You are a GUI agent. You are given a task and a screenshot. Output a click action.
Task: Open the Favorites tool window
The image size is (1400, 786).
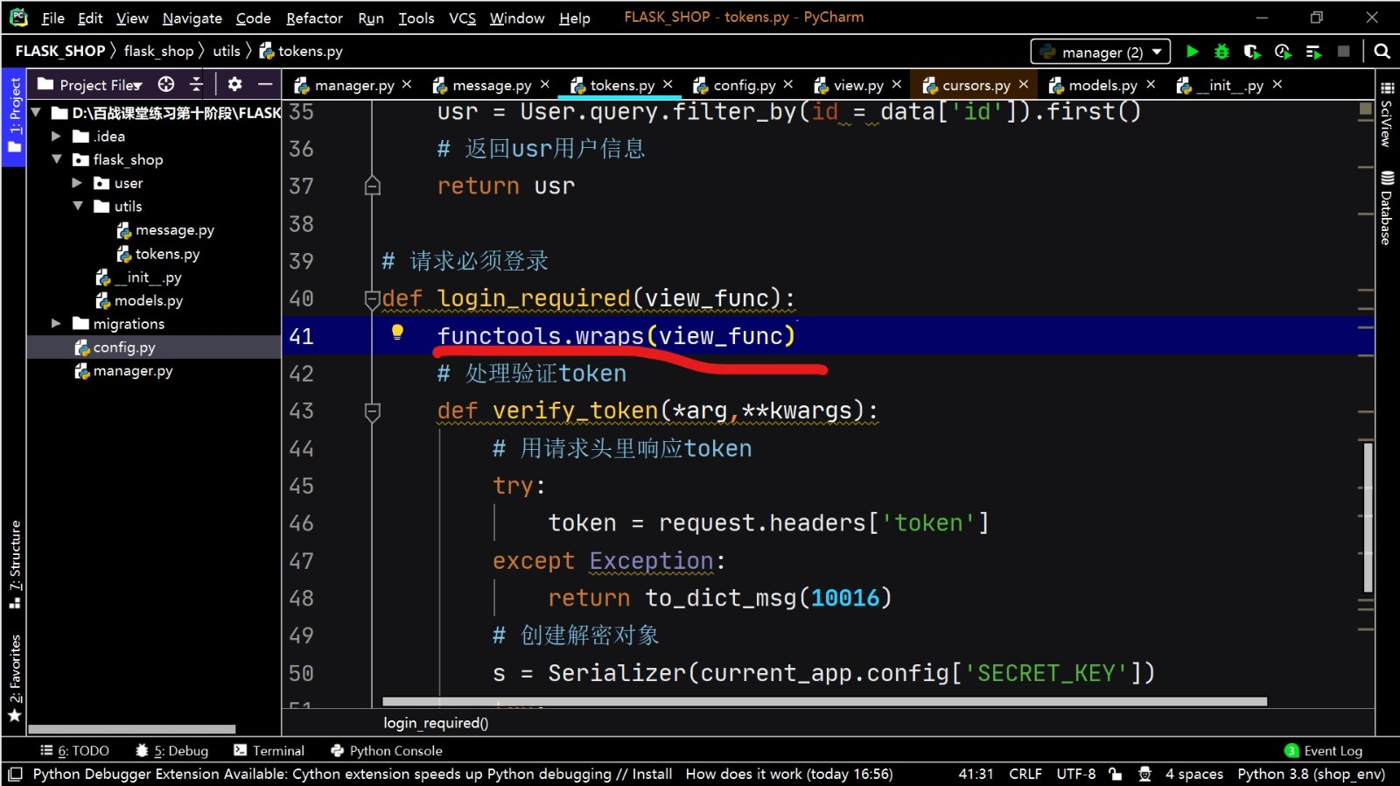click(x=14, y=678)
